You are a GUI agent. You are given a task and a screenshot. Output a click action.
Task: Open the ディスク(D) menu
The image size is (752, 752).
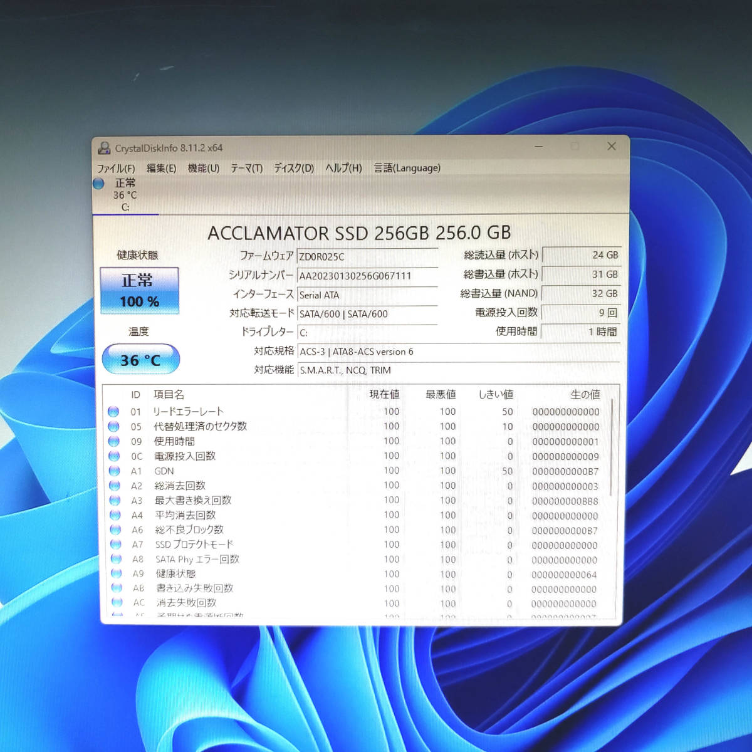pyautogui.click(x=294, y=169)
